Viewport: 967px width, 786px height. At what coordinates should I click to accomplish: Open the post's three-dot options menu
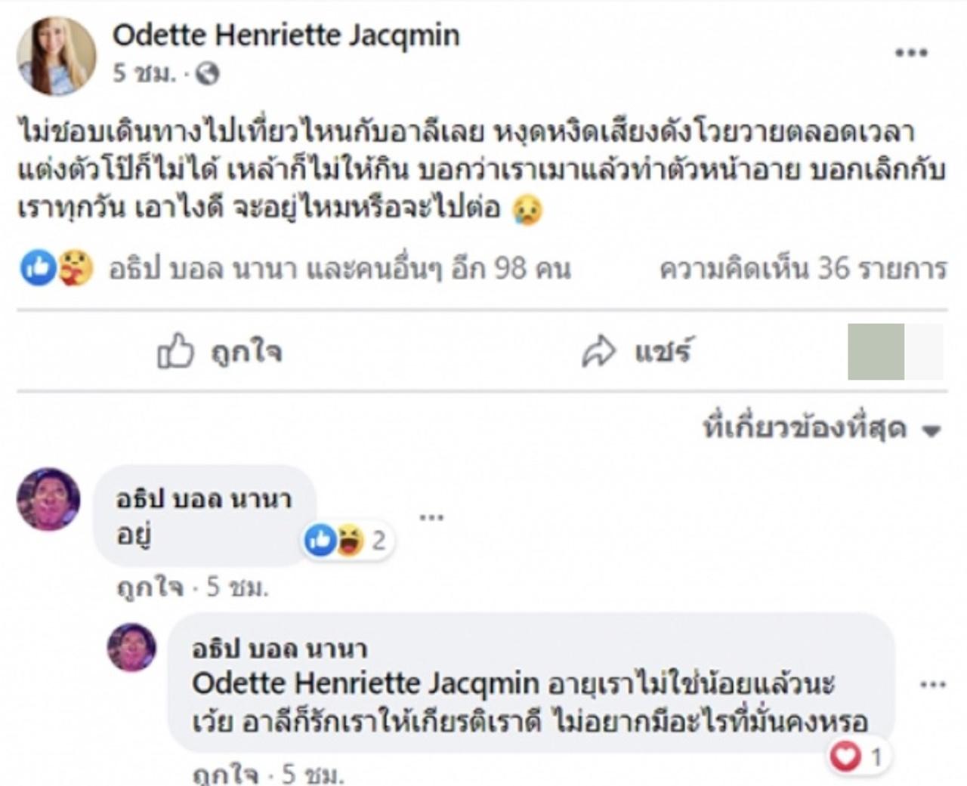coord(911,53)
